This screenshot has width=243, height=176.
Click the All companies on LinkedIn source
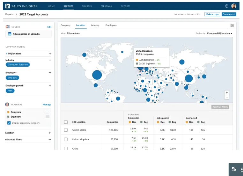click(x=28, y=34)
